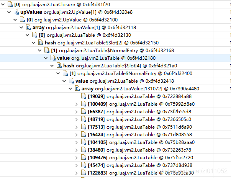Collapse NormalEntry @ 0x6f4d32168 node
Image resolution: width=231 pixels, height=178 pixels.
pos(39,51)
